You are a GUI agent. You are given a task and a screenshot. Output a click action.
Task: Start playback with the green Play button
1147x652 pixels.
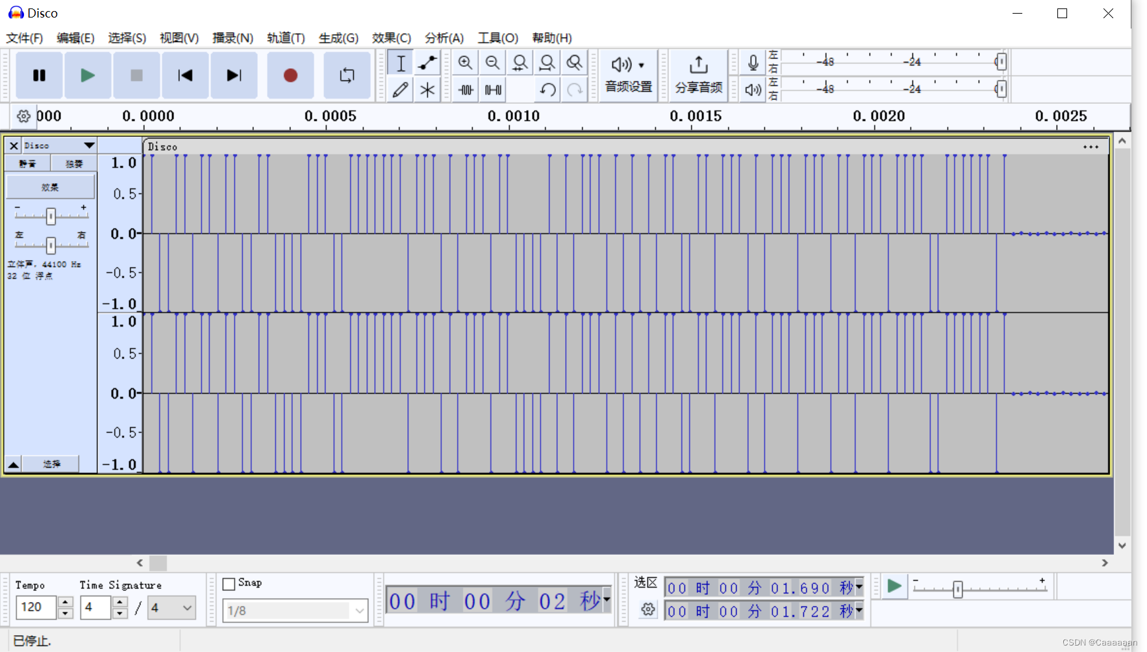88,75
